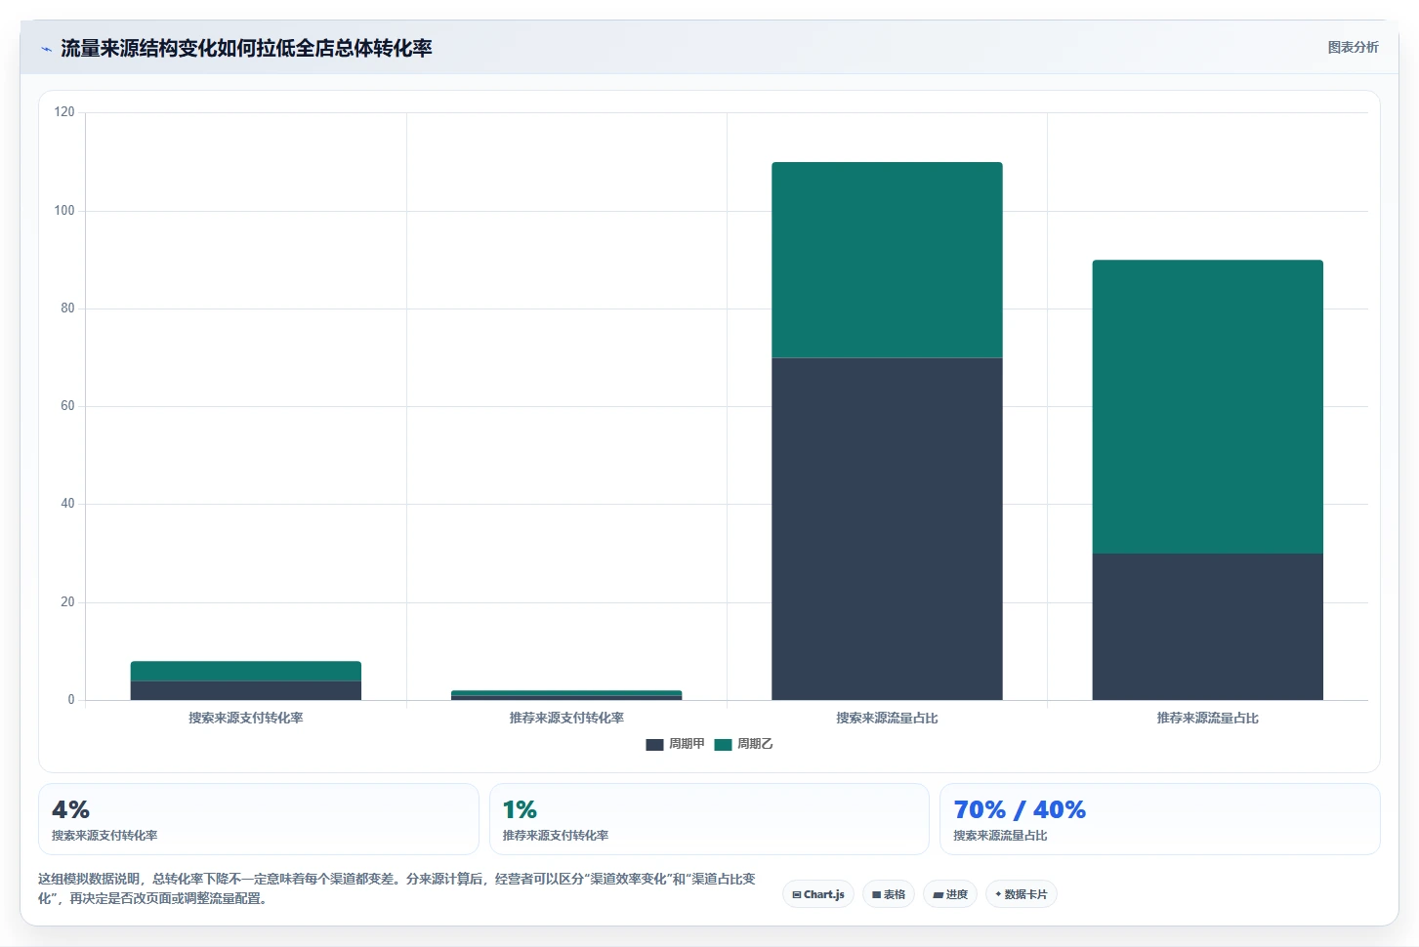Click the y-axis value 80
The height and width of the screenshot is (947, 1419).
pyautogui.click(x=67, y=308)
